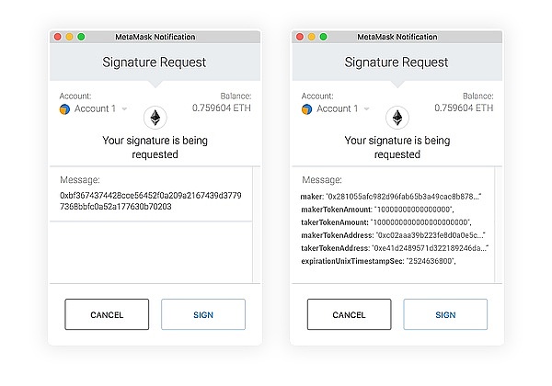The width and height of the screenshot is (552, 386).
Task: Cancel the signature request showing maker details
Action: point(349,314)
